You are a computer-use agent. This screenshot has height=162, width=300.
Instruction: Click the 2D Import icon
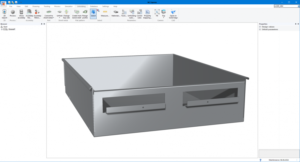pos(4,13)
